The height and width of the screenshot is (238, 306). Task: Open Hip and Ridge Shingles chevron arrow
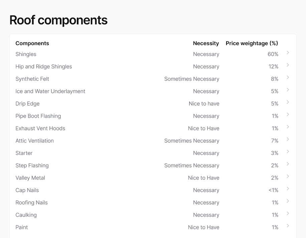pyautogui.click(x=288, y=65)
